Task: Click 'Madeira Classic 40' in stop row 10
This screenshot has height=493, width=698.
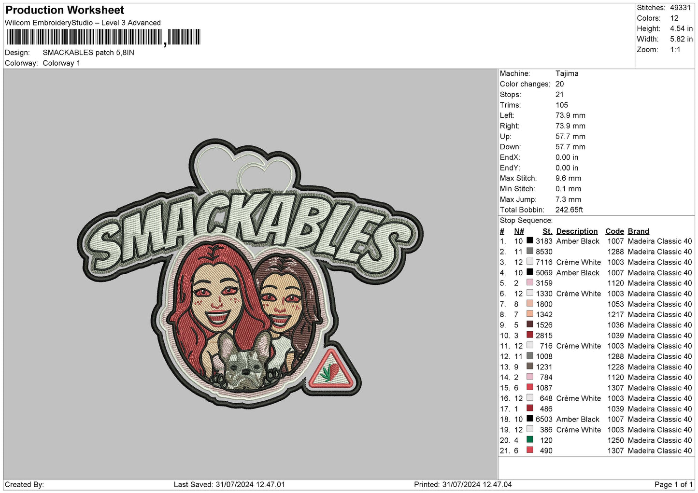Action: (660, 336)
